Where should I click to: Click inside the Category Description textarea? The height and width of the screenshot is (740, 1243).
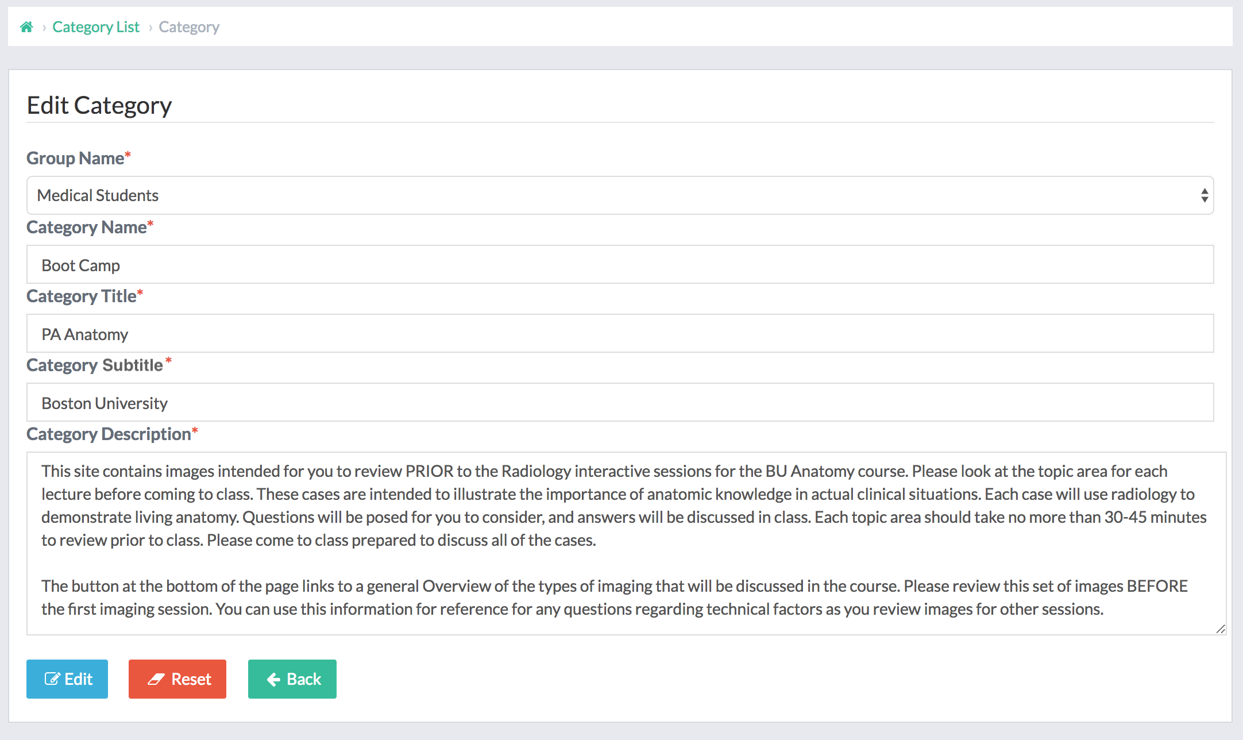tap(626, 544)
